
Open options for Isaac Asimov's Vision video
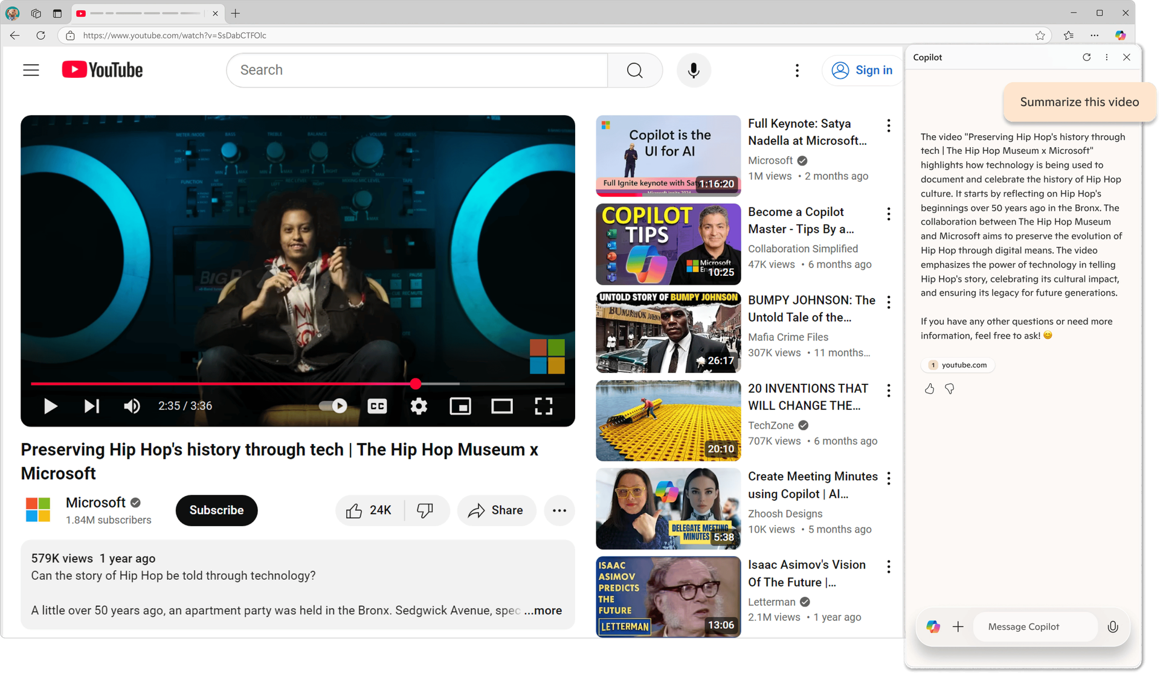click(889, 567)
